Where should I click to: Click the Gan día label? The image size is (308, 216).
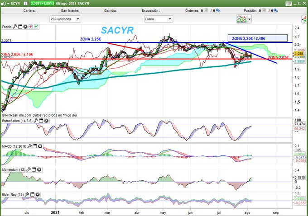(x=110, y=10)
